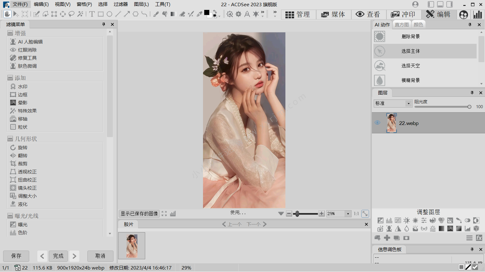Click the 取消 button
This screenshot has height=272, width=485.
coord(100,256)
